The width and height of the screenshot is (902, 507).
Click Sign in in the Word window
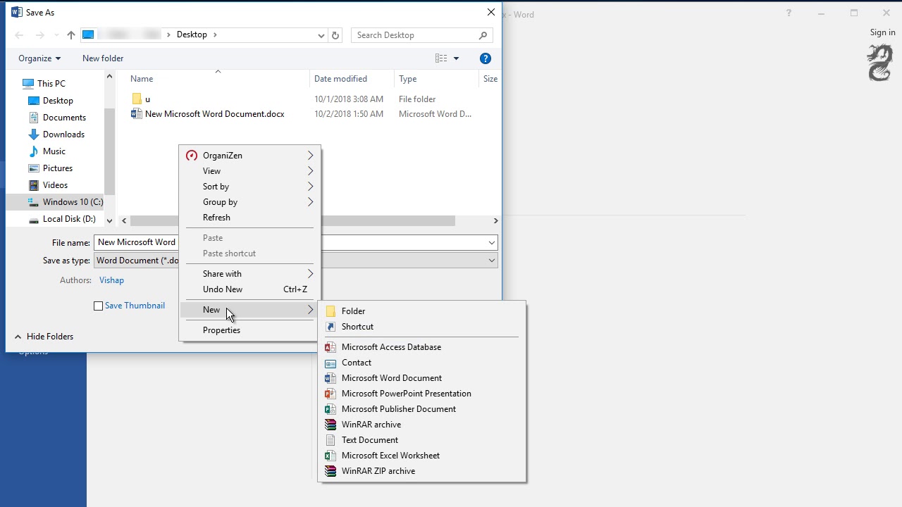point(882,32)
